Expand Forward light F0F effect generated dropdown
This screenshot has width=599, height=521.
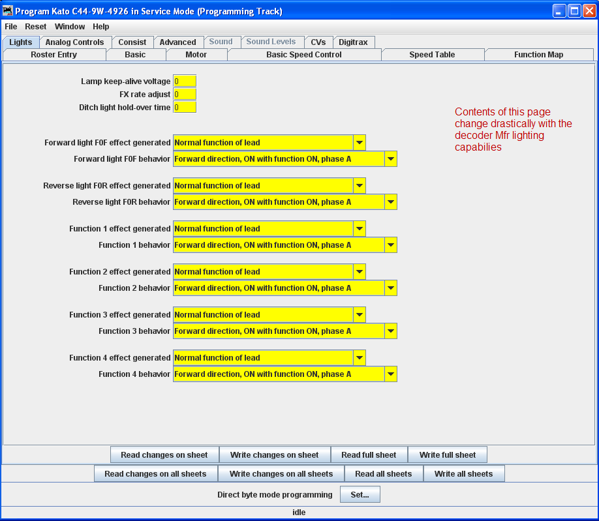pyautogui.click(x=359, y=143)
